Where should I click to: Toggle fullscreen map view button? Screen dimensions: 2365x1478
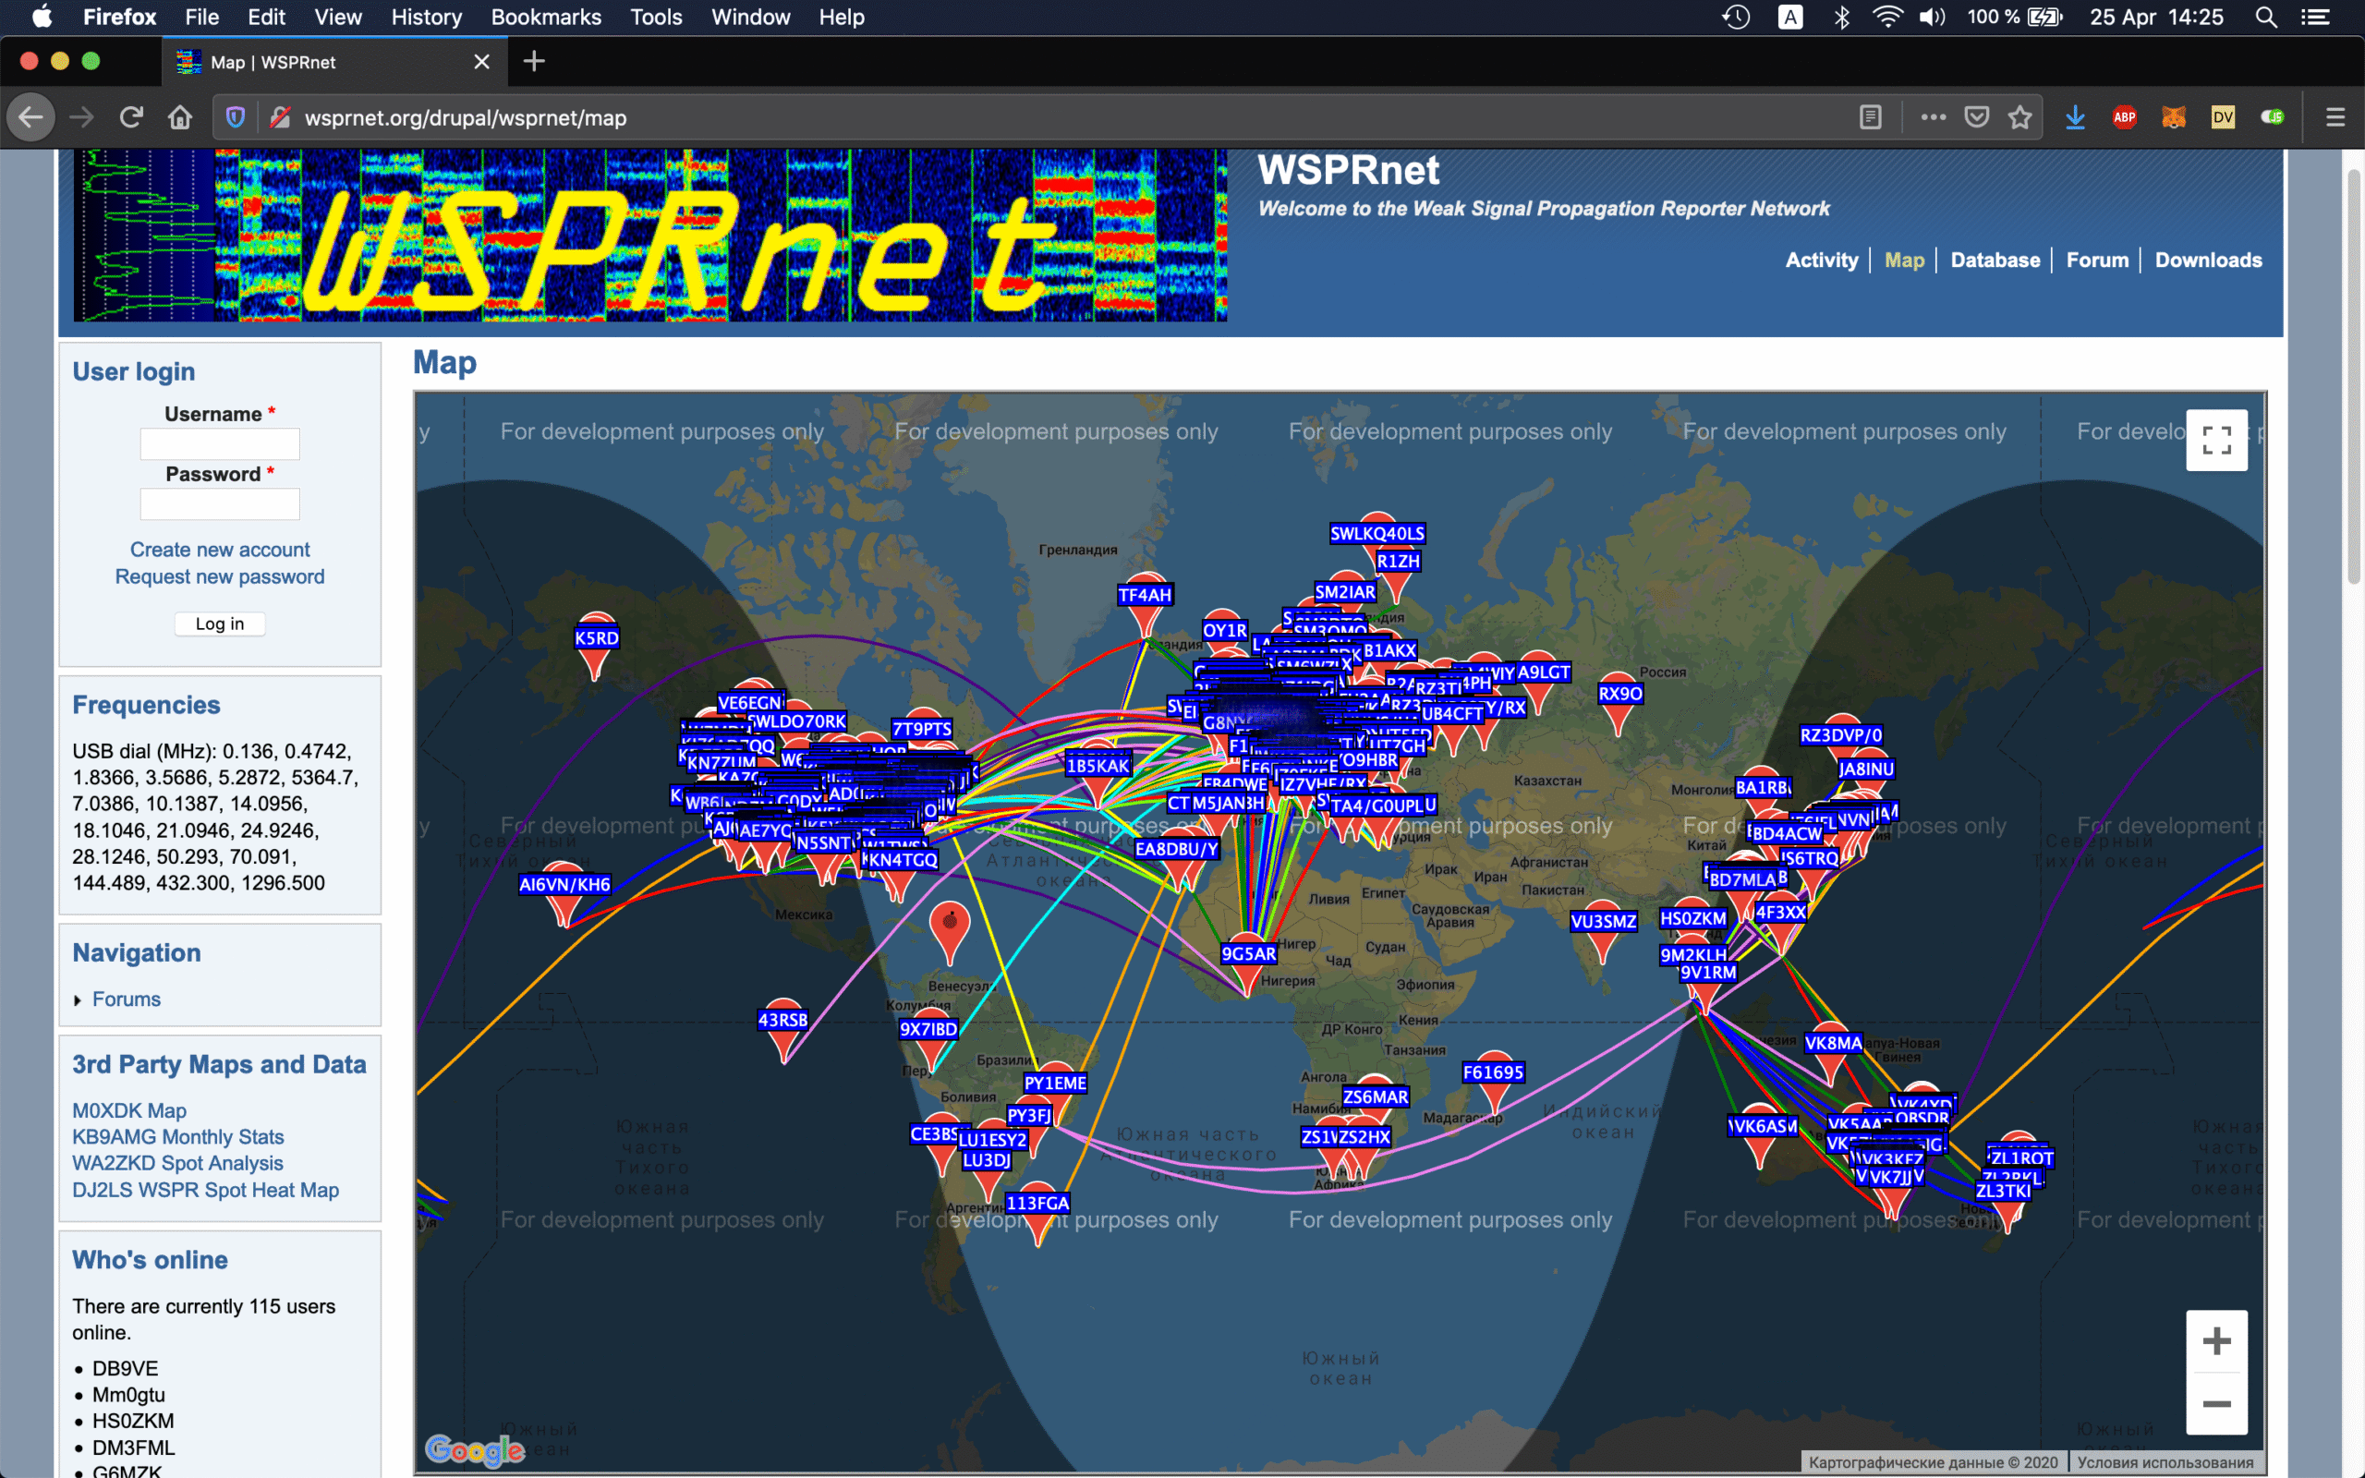tap(2216, 440)
